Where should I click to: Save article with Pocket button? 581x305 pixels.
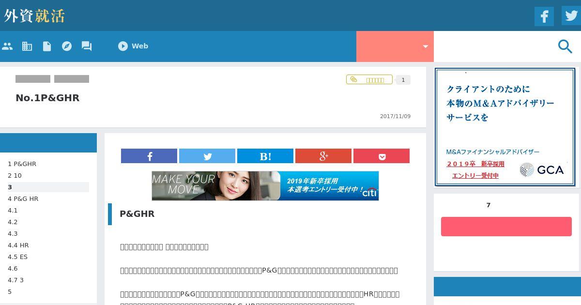click(382, 156)
